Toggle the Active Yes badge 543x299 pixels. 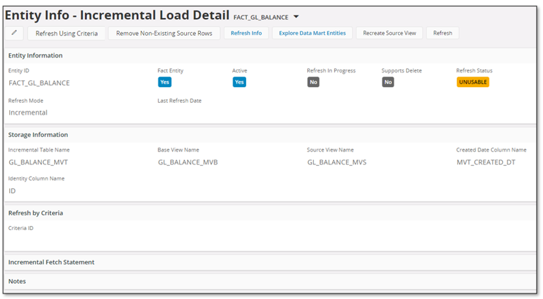click(x=239, y=82)
